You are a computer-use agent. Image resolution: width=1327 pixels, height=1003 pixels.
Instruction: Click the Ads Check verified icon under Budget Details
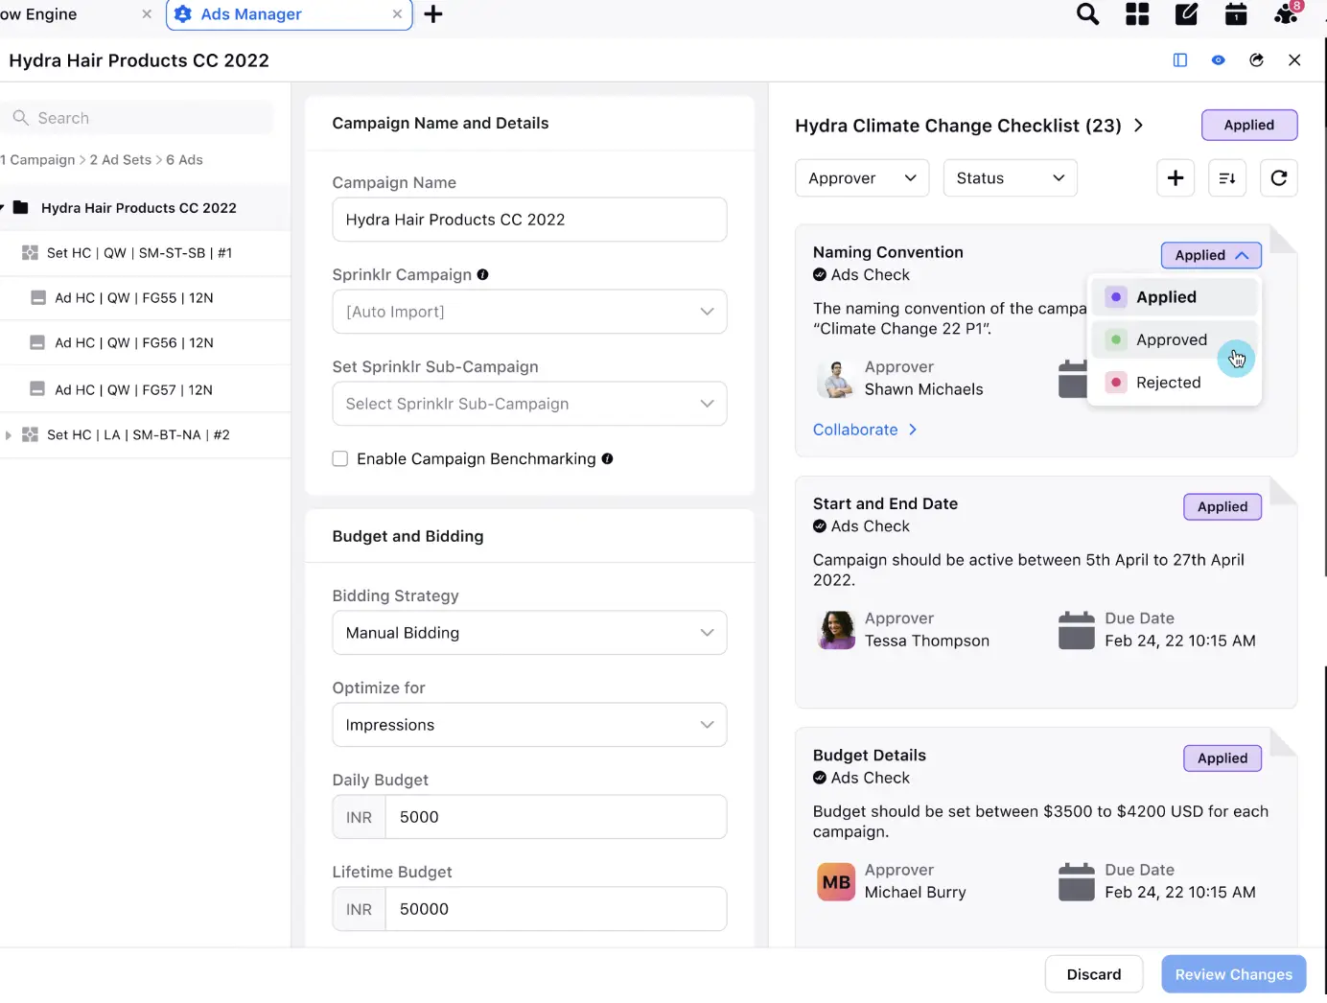820,778
